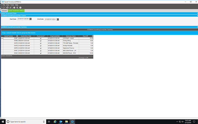Image resolution: width=198 pixels, height=124 pixels.
Task: Sort by the DaysDiff column header
Action: click(86, 36)
